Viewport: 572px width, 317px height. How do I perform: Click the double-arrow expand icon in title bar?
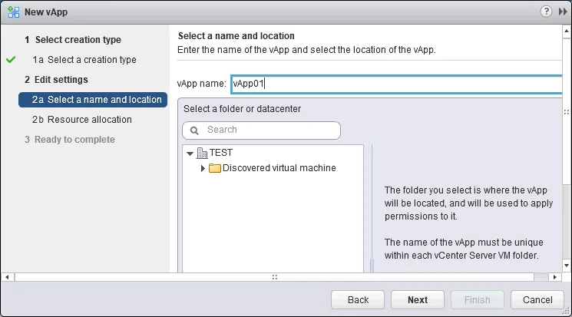[x=563, y=12]
